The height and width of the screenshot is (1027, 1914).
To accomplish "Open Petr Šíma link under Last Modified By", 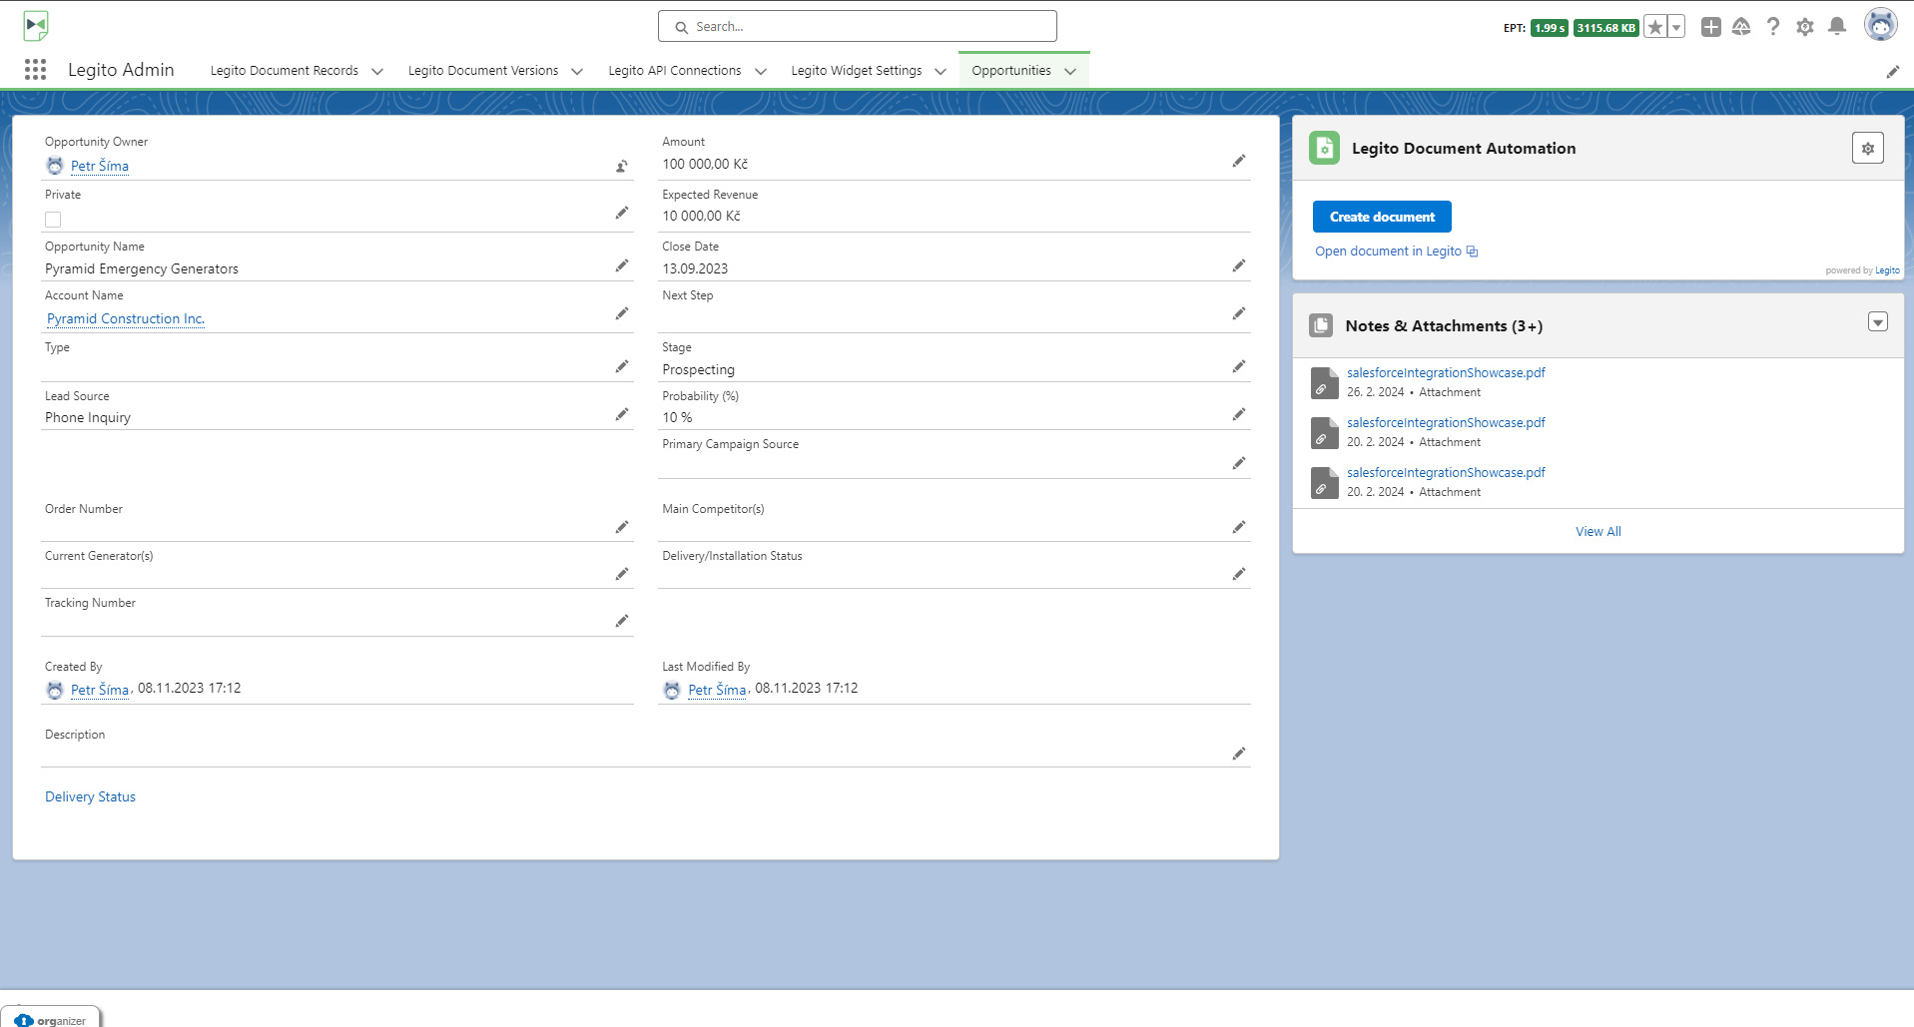I will 717,690.
